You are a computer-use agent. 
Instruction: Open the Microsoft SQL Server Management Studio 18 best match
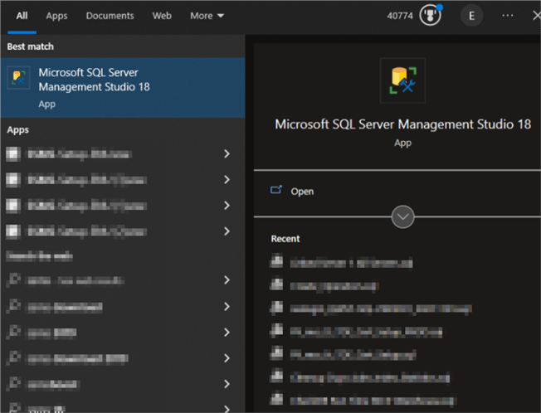(x=123, y=88)
